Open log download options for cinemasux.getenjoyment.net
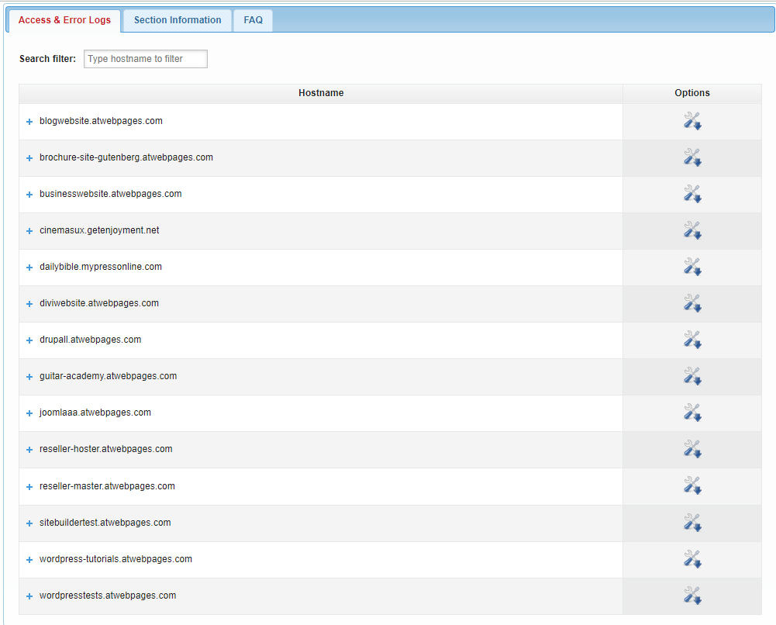The image size is (776, 625). pyautogui.click(x=692, y=230)
